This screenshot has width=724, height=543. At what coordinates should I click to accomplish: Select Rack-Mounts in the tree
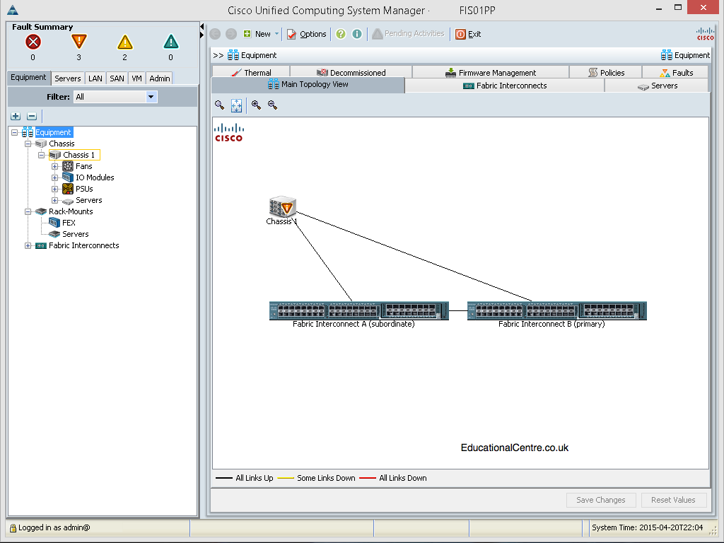[71, 211]
